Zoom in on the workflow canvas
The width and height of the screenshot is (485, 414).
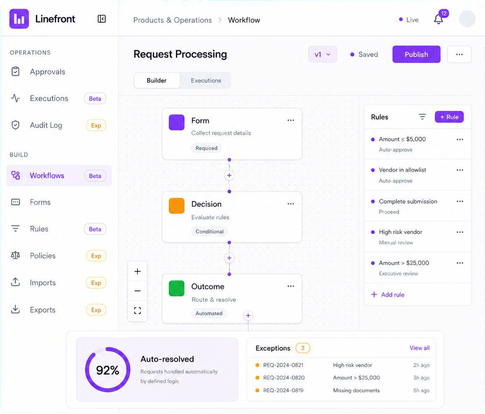[137, 272]
